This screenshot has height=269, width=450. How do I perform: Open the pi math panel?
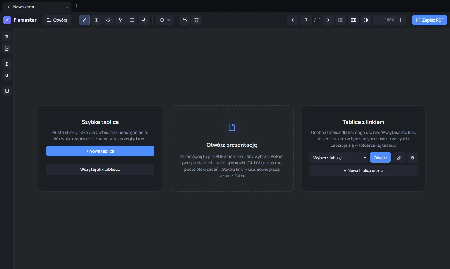[x=7, y=37]
